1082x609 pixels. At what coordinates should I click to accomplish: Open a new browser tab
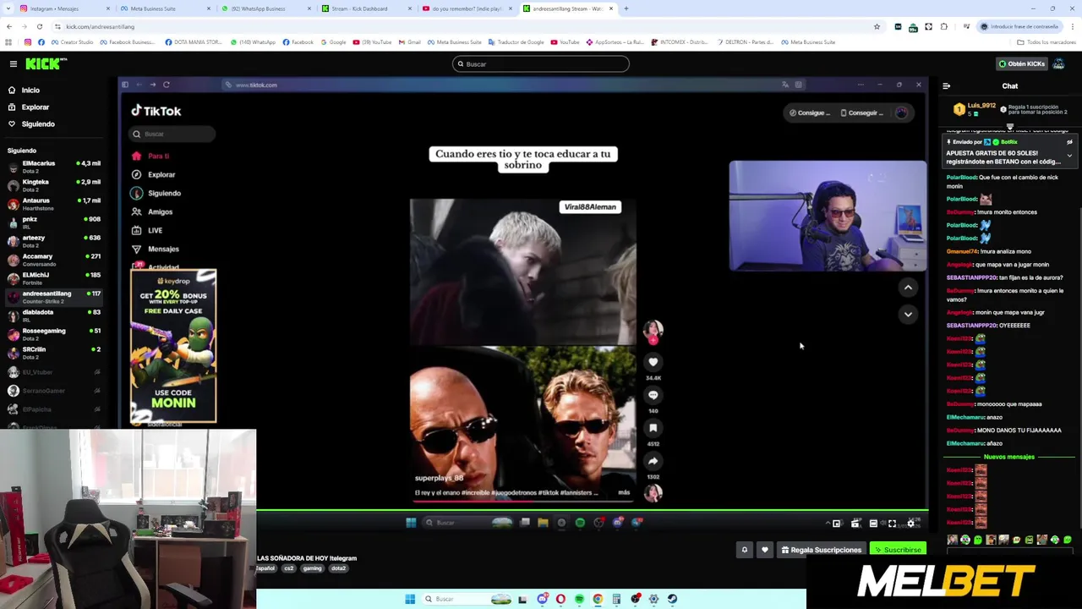[626, 8]
